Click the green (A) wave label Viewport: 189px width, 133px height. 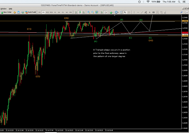(x=96, y=41)
